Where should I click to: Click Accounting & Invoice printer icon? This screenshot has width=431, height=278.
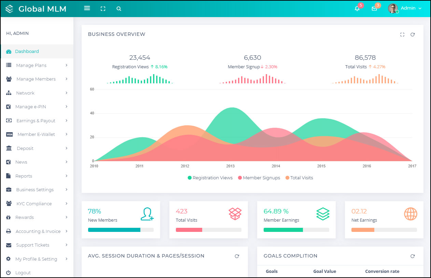coord(9,231)
